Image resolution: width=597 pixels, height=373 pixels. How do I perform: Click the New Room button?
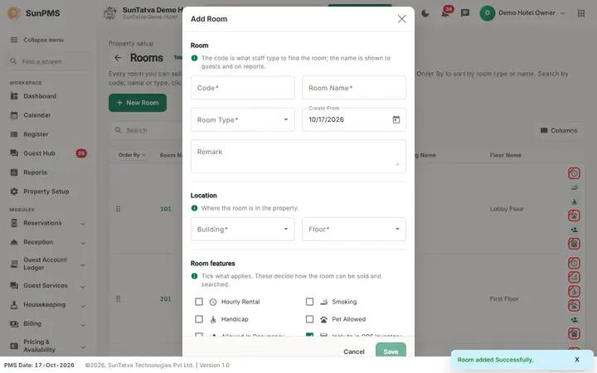[x=138, y=103]
